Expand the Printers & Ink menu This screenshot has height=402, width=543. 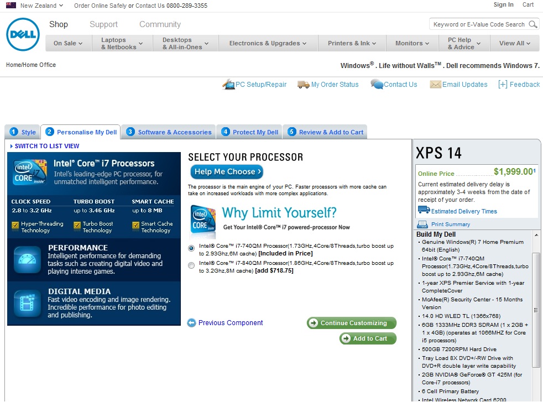(x=352, y=43)
